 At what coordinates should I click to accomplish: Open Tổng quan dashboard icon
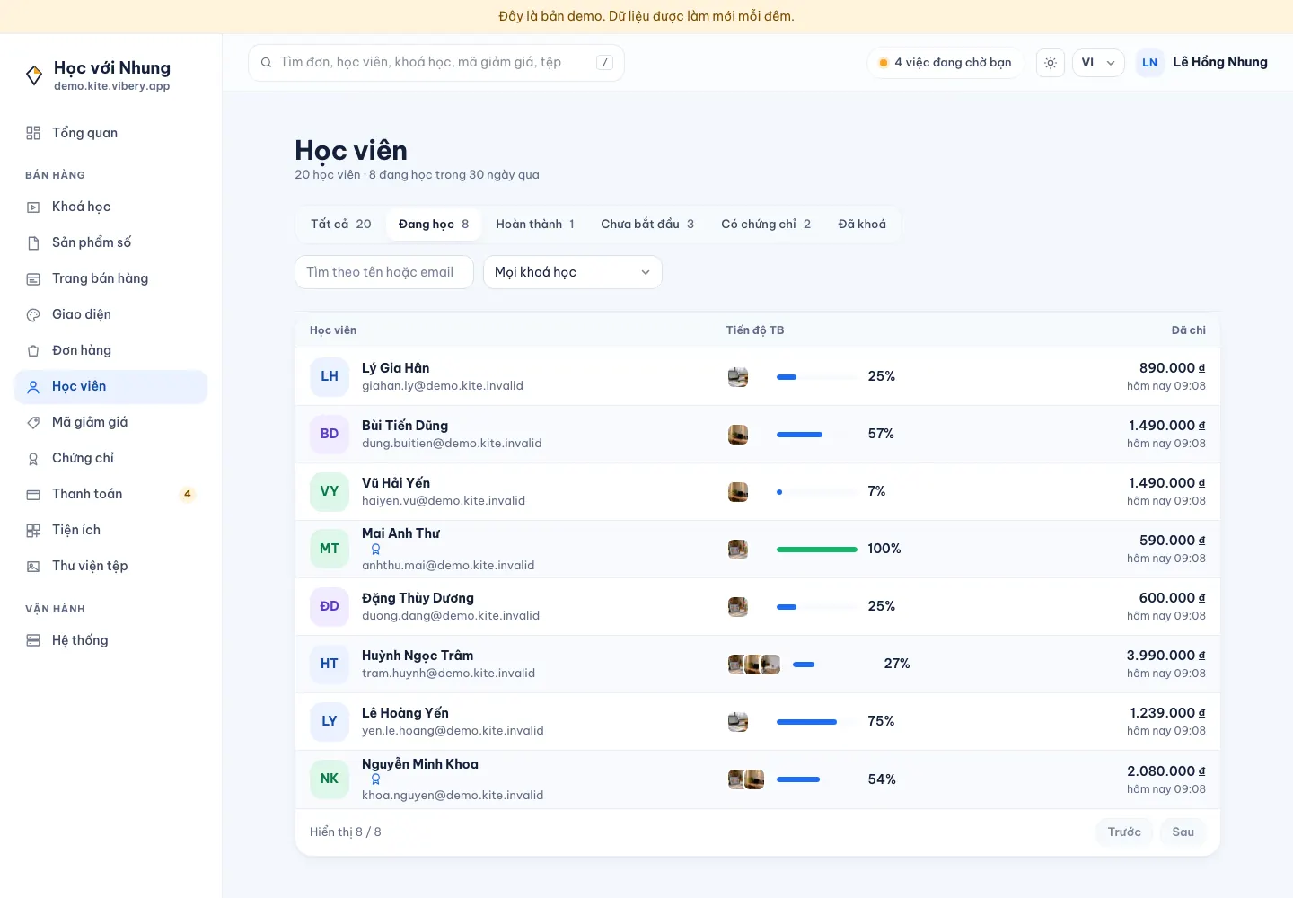pyautogui.click(x=33, y=133)
